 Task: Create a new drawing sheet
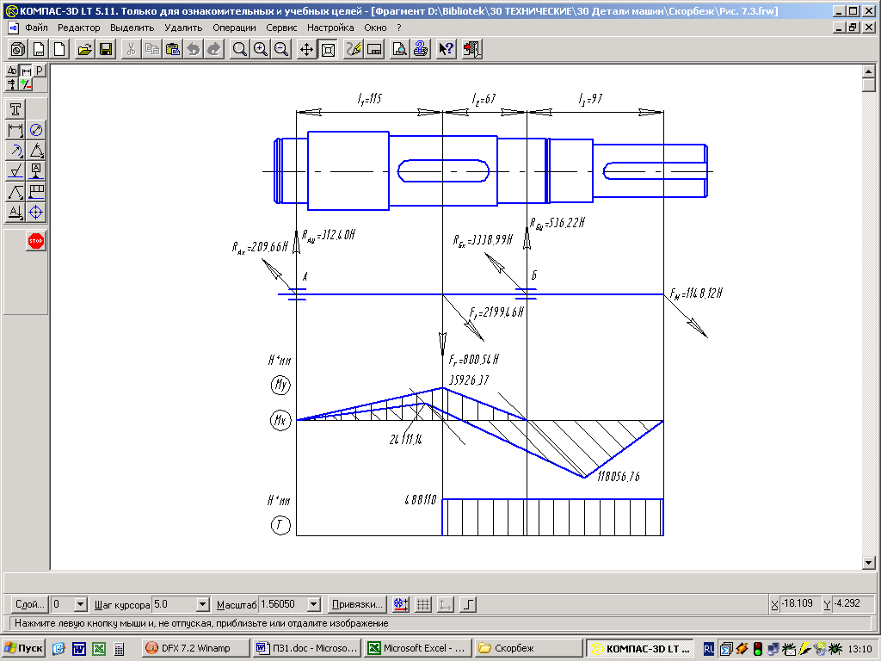pyautogui.click(x=39, y=49)
